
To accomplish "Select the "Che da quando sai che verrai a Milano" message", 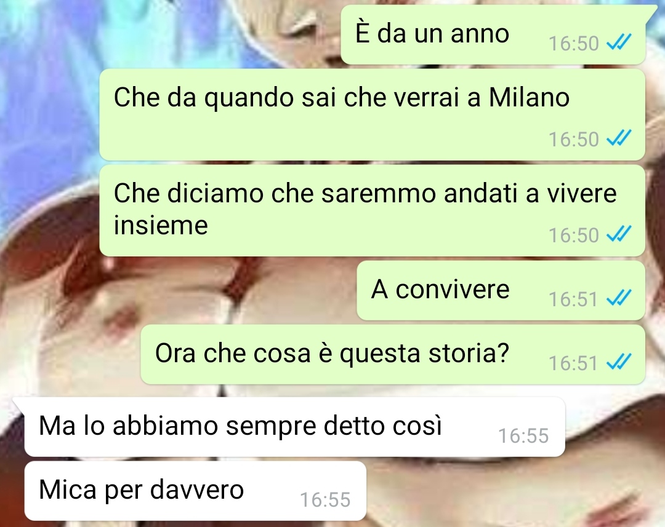I will [373, 115].
